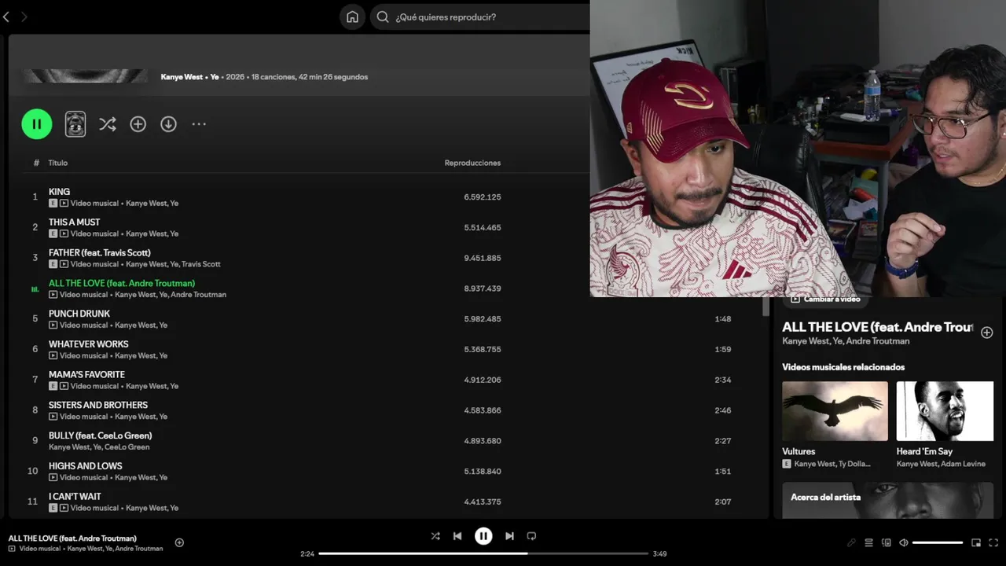Open the album video preview thumbnail
Viewport: 1006px width, 566px height.
[x=75, y=123]
